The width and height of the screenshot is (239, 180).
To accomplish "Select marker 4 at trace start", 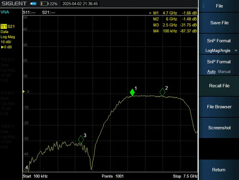I will pyautogui.click(x=26, y=167).
